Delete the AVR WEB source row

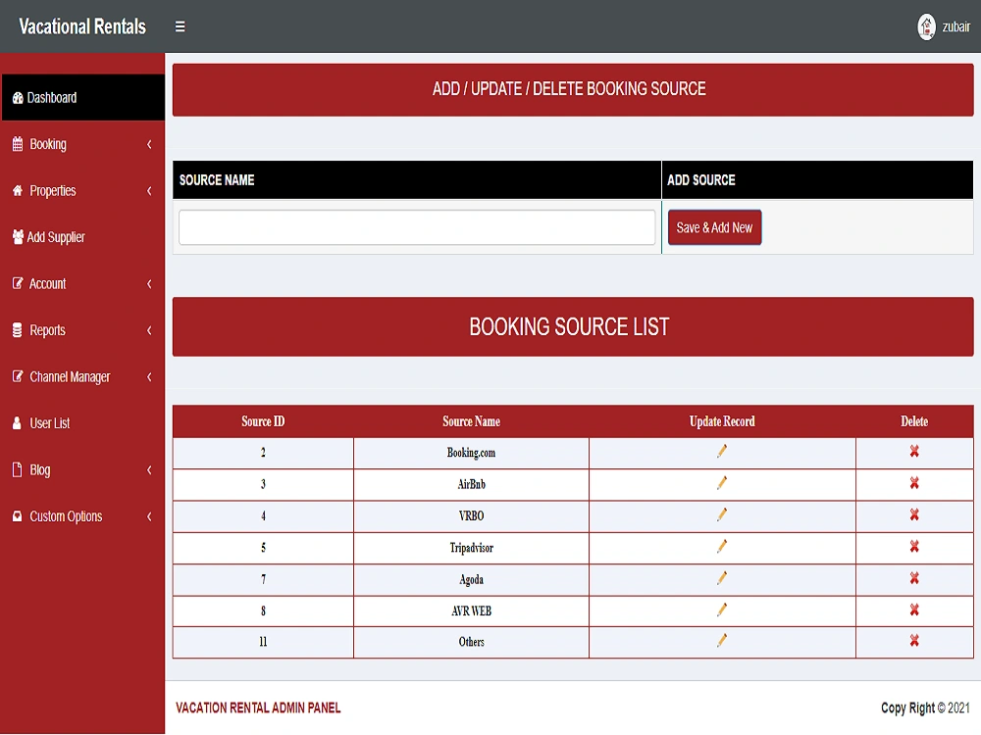(x=914, y=610)
